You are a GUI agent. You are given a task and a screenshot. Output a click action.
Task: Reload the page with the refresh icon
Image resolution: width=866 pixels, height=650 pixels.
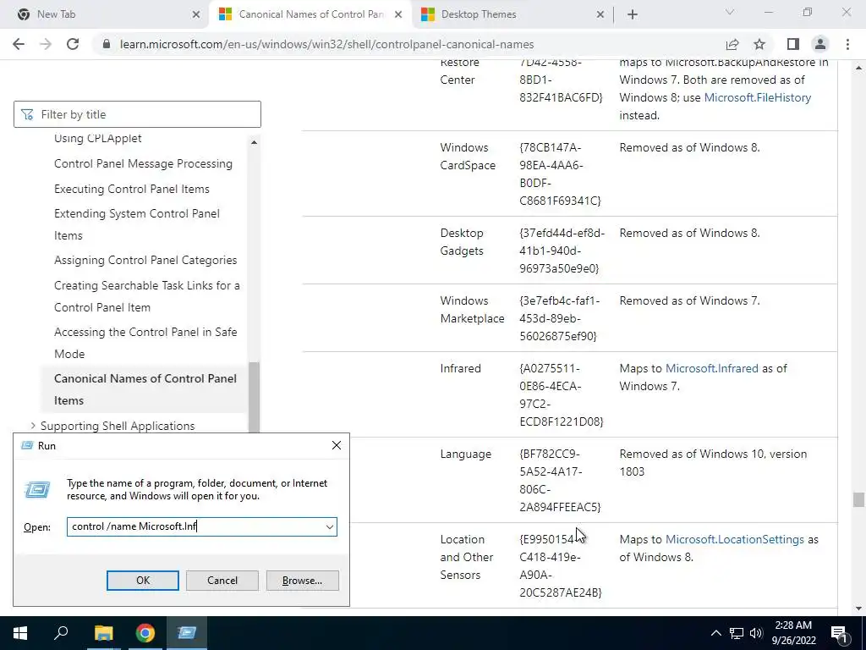coord(73,44)
